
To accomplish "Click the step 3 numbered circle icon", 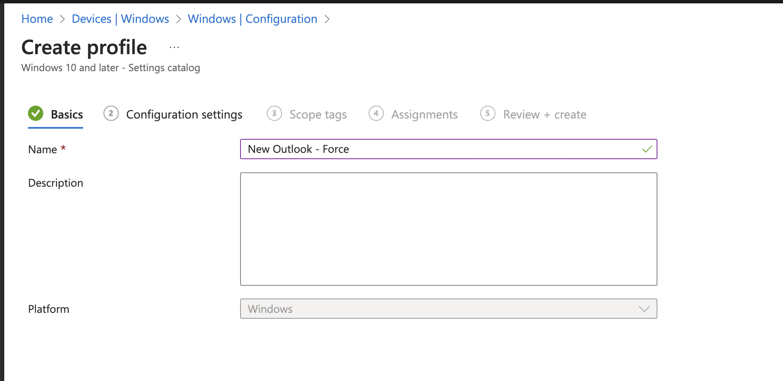I will click(274, 113).
